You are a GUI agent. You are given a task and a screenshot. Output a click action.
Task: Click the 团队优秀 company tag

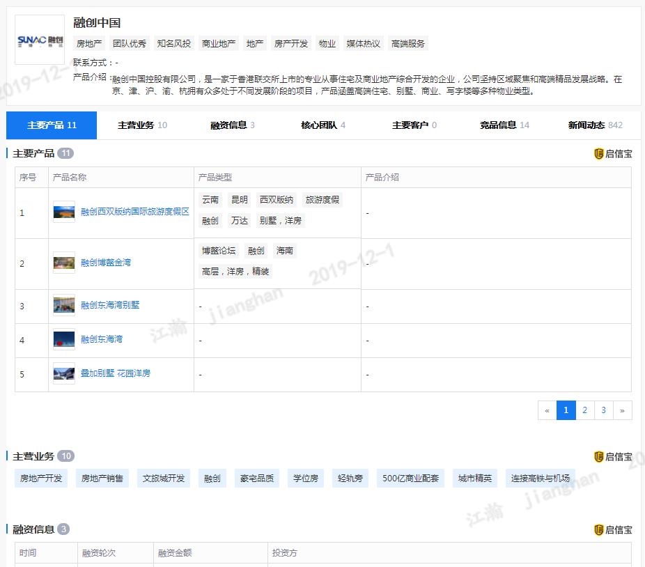(x=130, y=44)
